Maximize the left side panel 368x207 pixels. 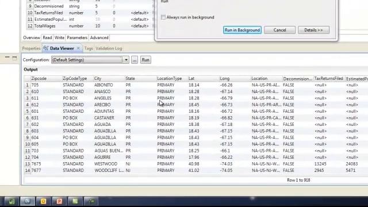[x=14, y=57]
